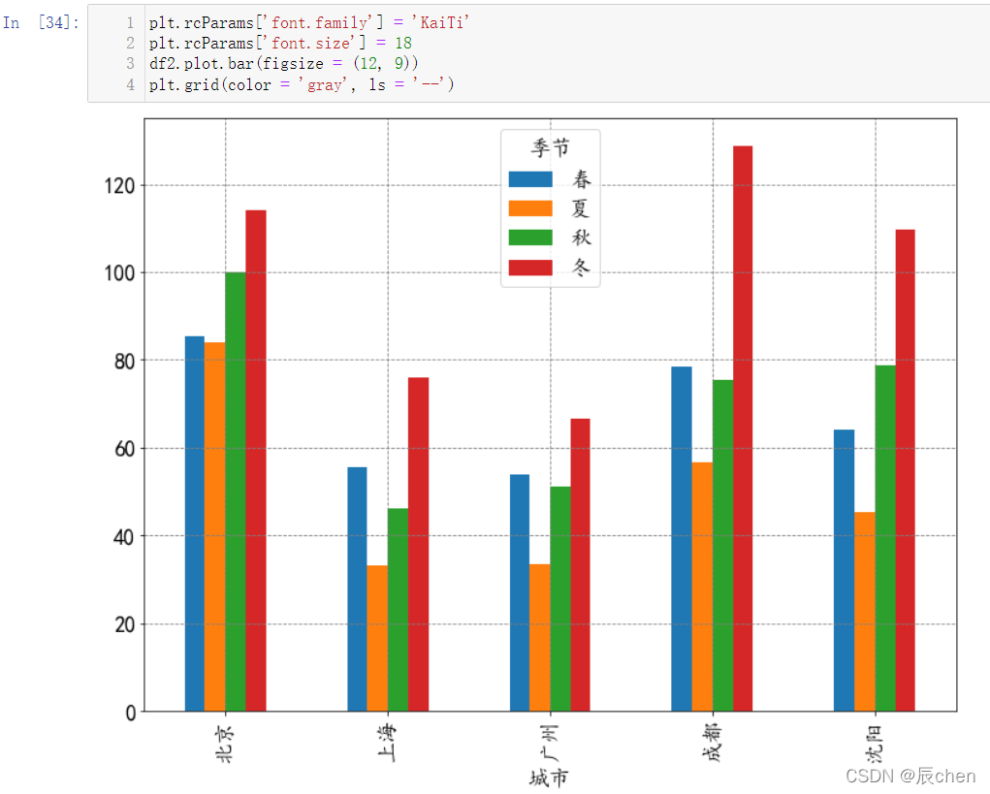
Task: Click the red 冬 legend swatch
Action: tap(530, 267)
